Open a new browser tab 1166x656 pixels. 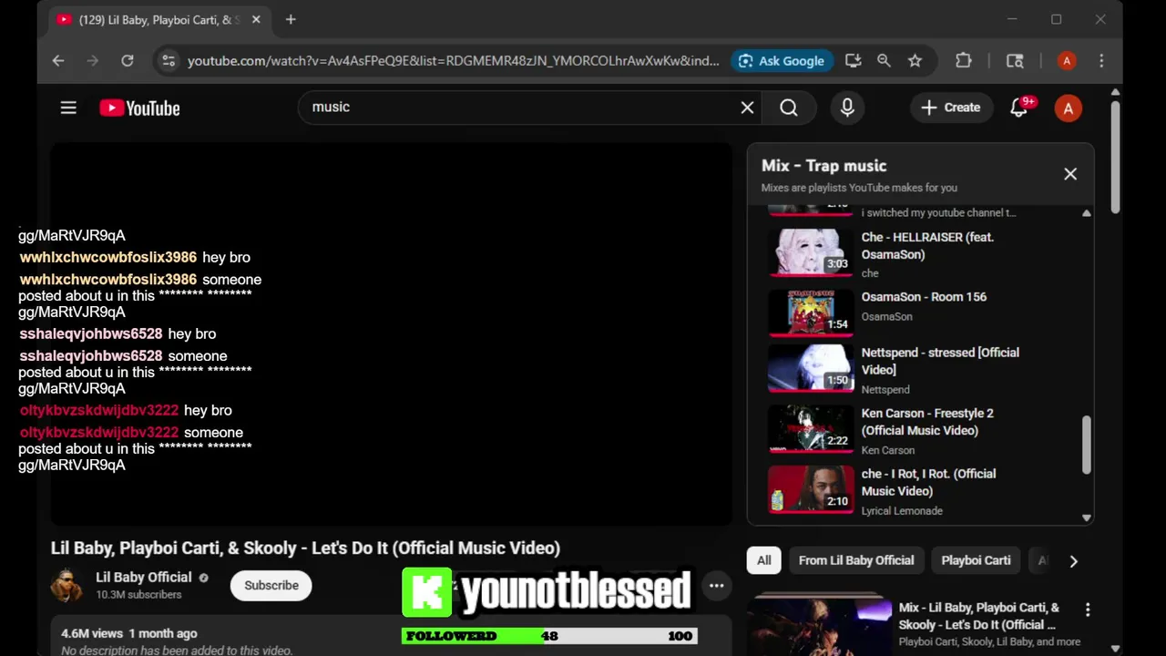click(291, 19)
